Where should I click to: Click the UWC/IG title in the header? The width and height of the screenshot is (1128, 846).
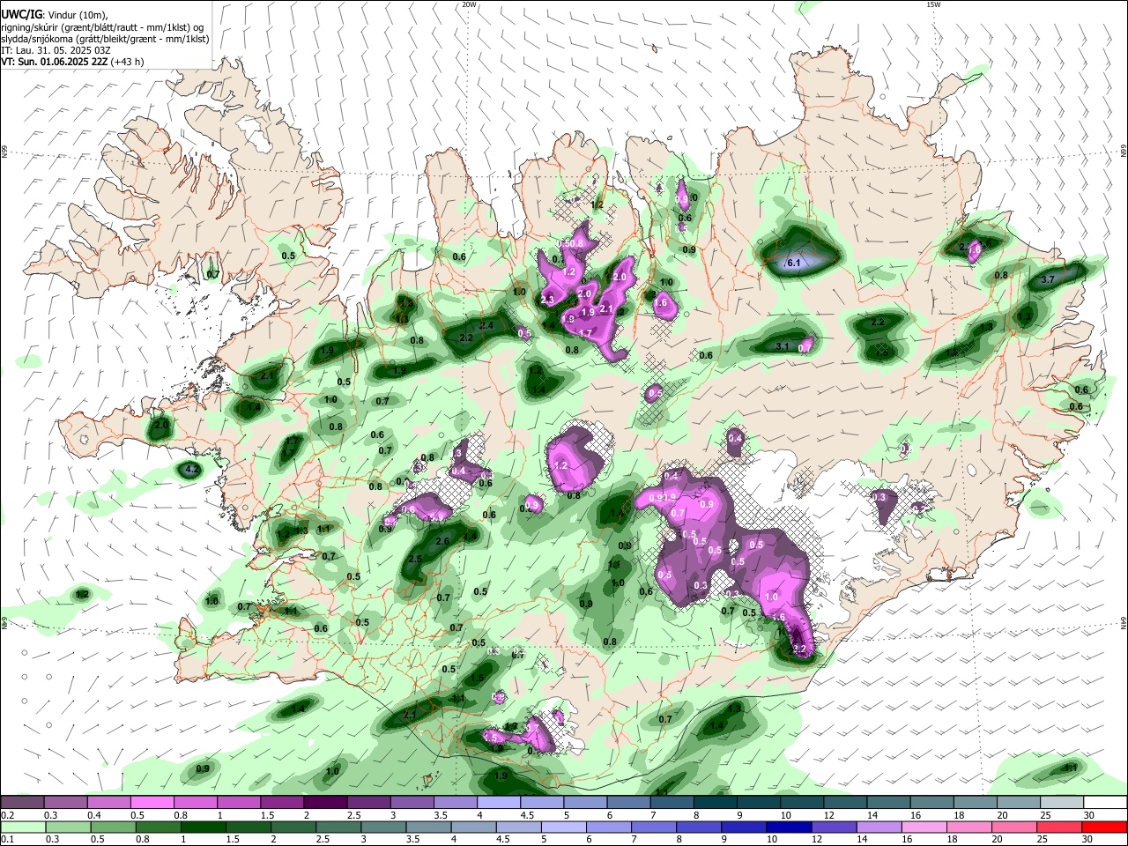pyautogui.click(x=20, y=15)
